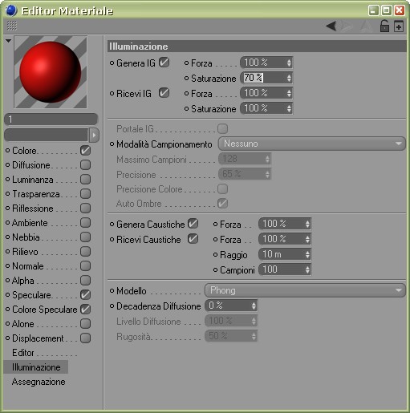Click the Illuminazione section header
This screenshot has width=410, height=413.
tap(257, 47)
